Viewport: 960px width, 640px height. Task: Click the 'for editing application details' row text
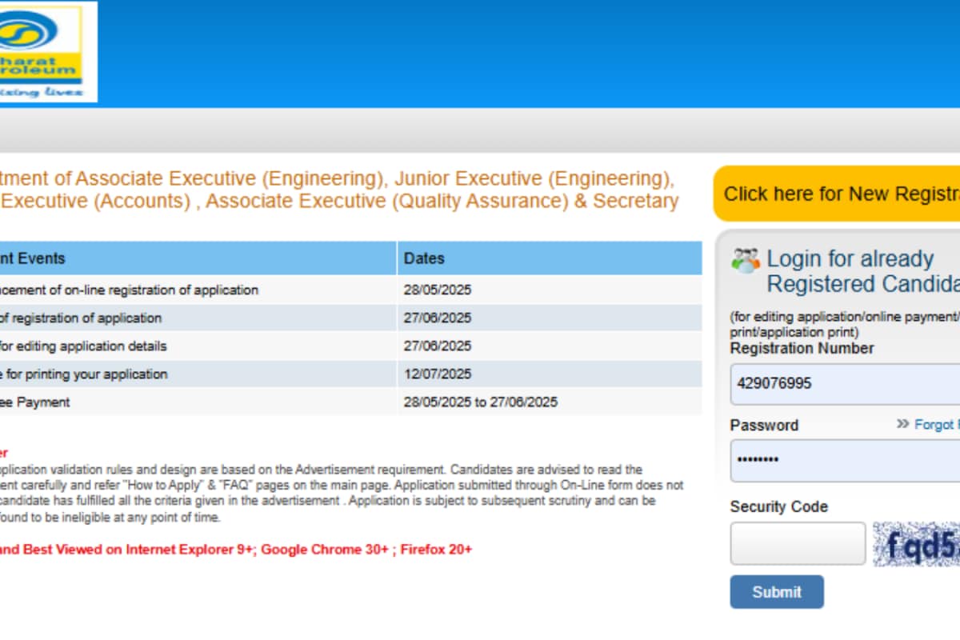tap(83, 346)
